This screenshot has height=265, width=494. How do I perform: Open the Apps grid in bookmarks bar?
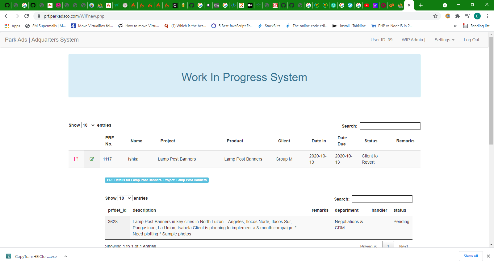click(12, 26)
